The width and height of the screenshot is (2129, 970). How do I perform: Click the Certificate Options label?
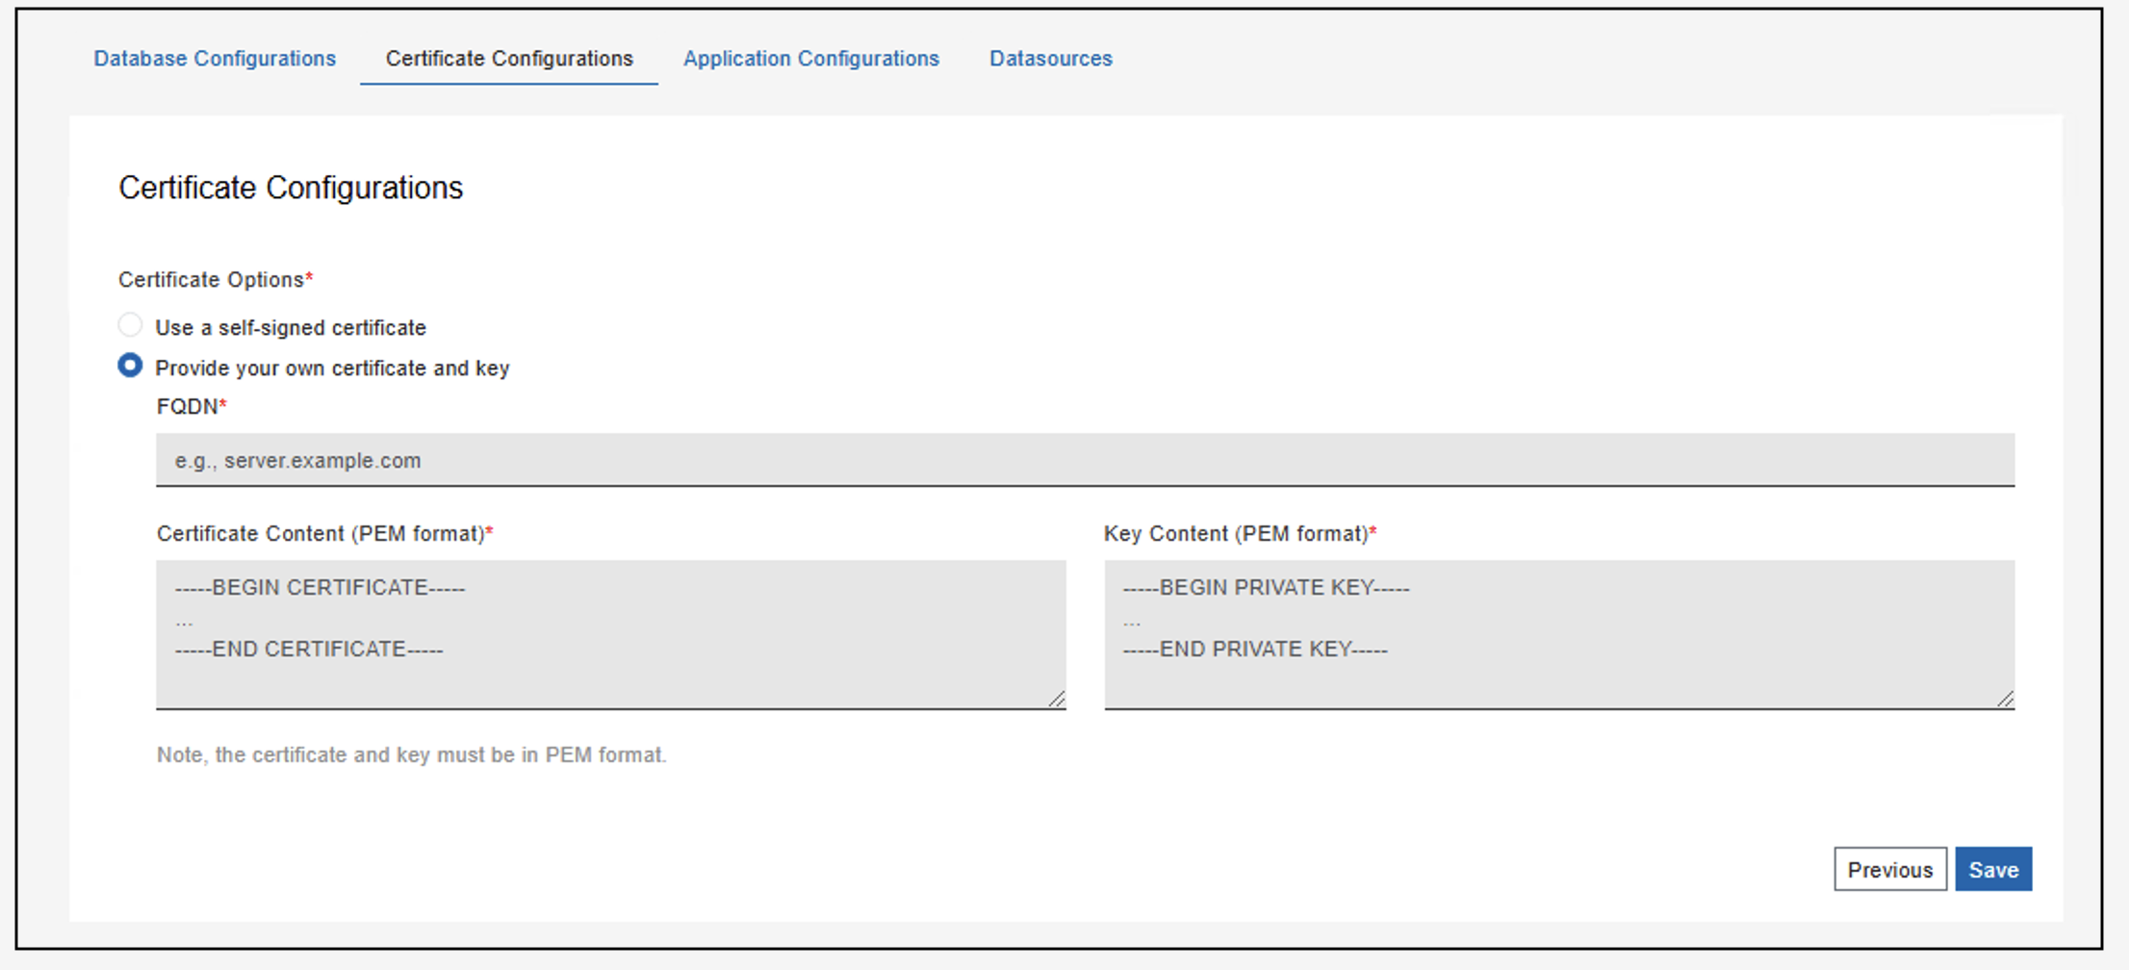211,280
